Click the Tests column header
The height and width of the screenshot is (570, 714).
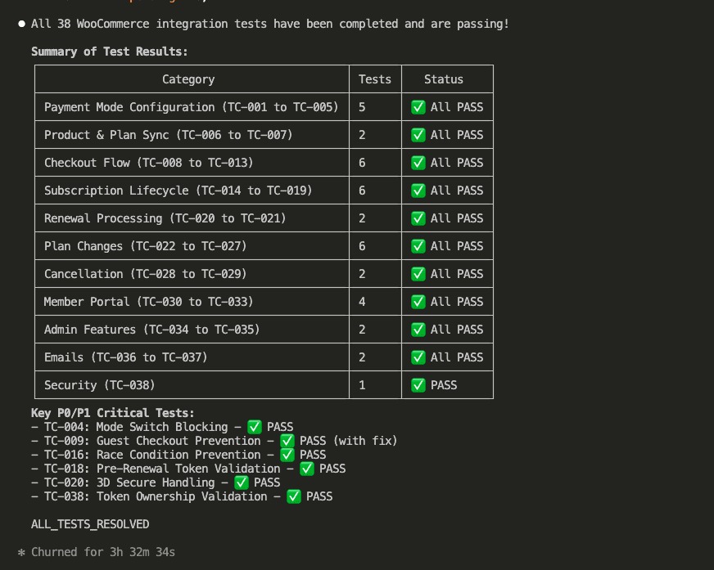click(x=374, y=79)
